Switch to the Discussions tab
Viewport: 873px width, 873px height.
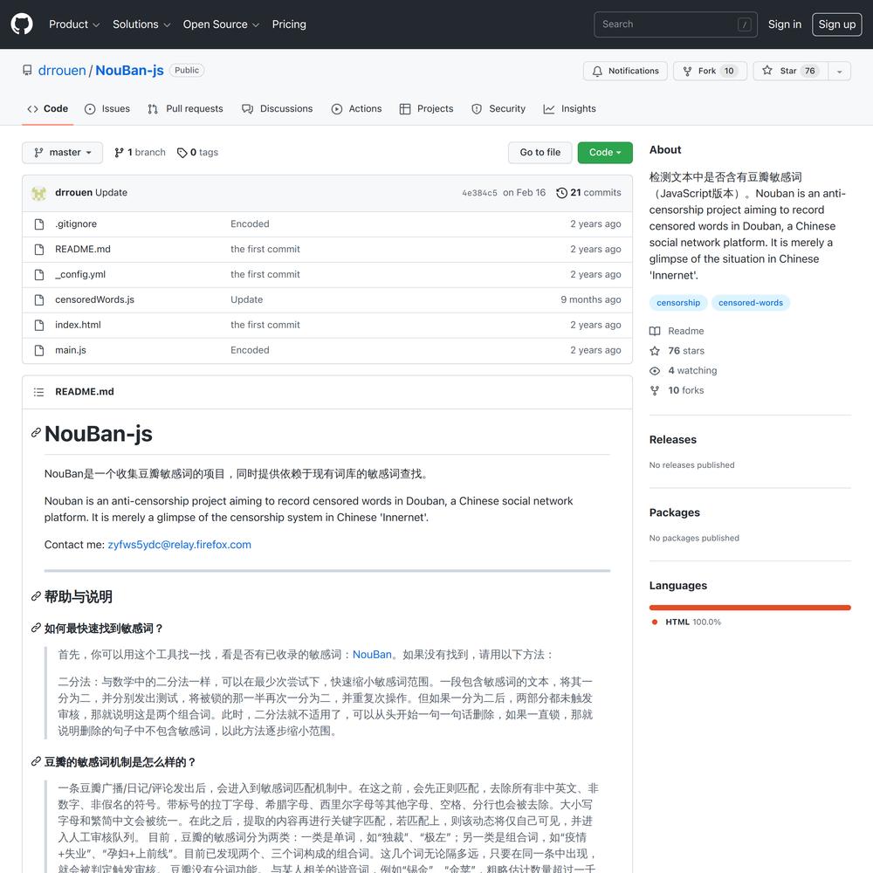point(278,109)
